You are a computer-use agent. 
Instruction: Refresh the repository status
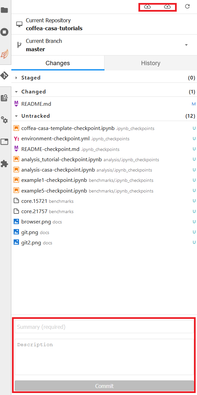click(x=187, y=6)
